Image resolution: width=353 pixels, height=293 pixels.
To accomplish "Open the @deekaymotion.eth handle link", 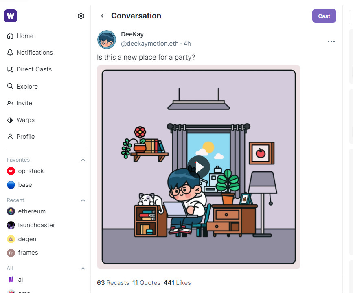I will coord(150,44).
